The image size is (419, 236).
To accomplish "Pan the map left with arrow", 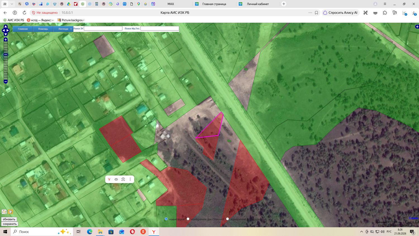I will [x=3, y=30].
